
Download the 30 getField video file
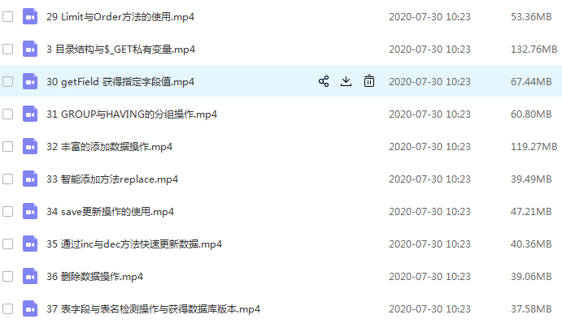[346, 81]
